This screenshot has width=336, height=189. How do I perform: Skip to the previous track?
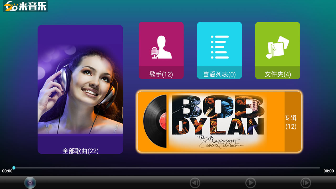(x=195, y=183)
